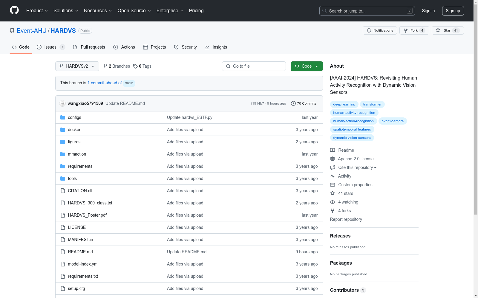Open commit history clock icon
The width and height of the screenshot is (478, 298).
(x=293, y=103)
